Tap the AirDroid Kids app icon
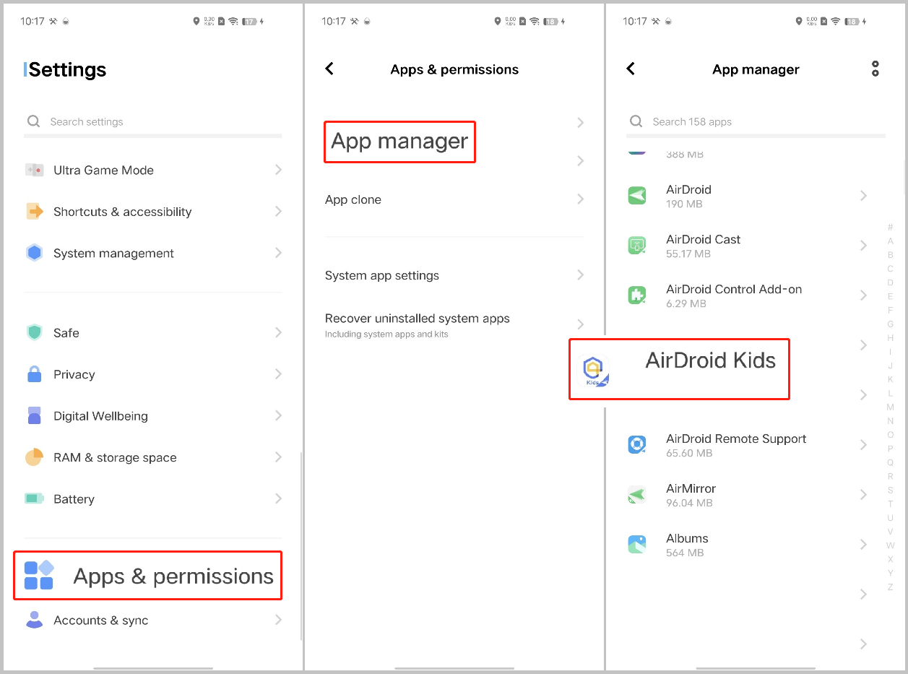 click(595, 371)
